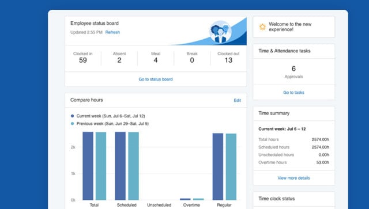Screen dimensions: 369x209
Task: Click the dark blue Regular bar
Action: pos(218,167)
